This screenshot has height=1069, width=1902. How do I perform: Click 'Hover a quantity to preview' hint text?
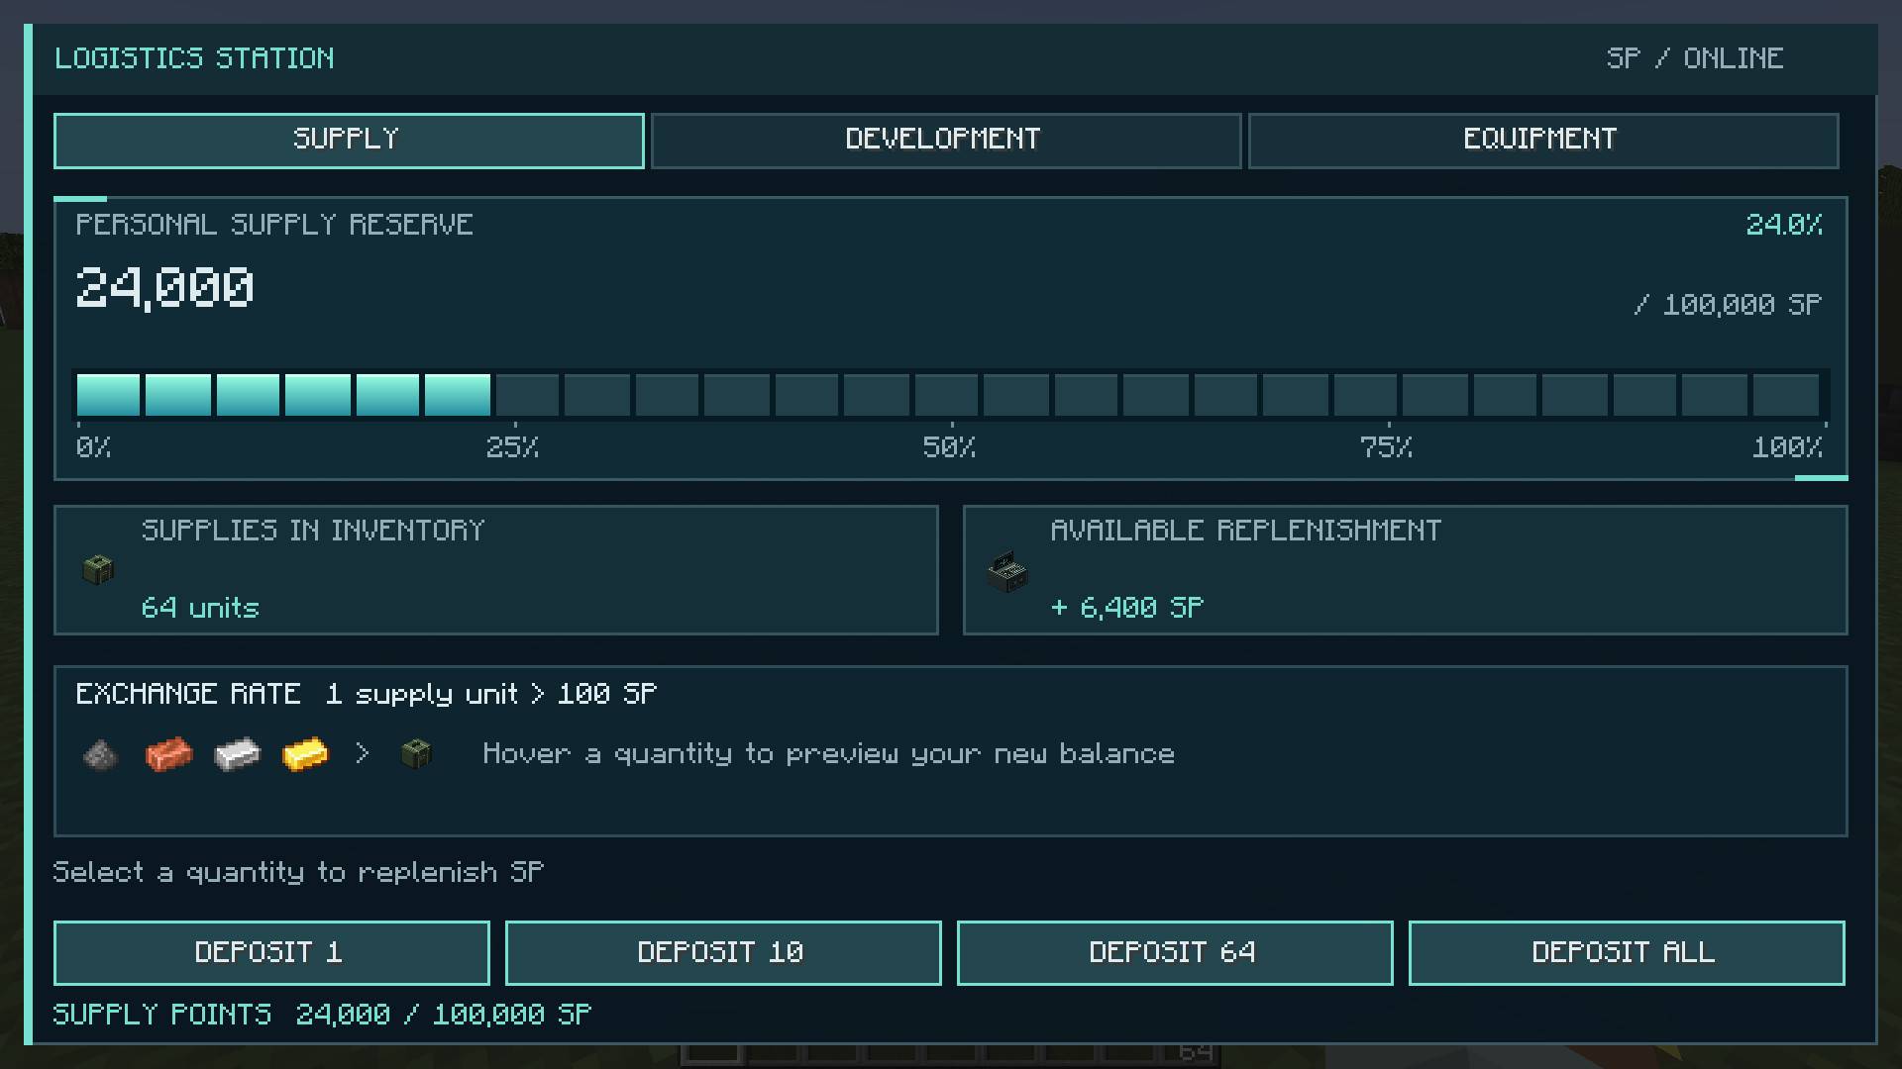pyautogui.click(x=829, y=754)
